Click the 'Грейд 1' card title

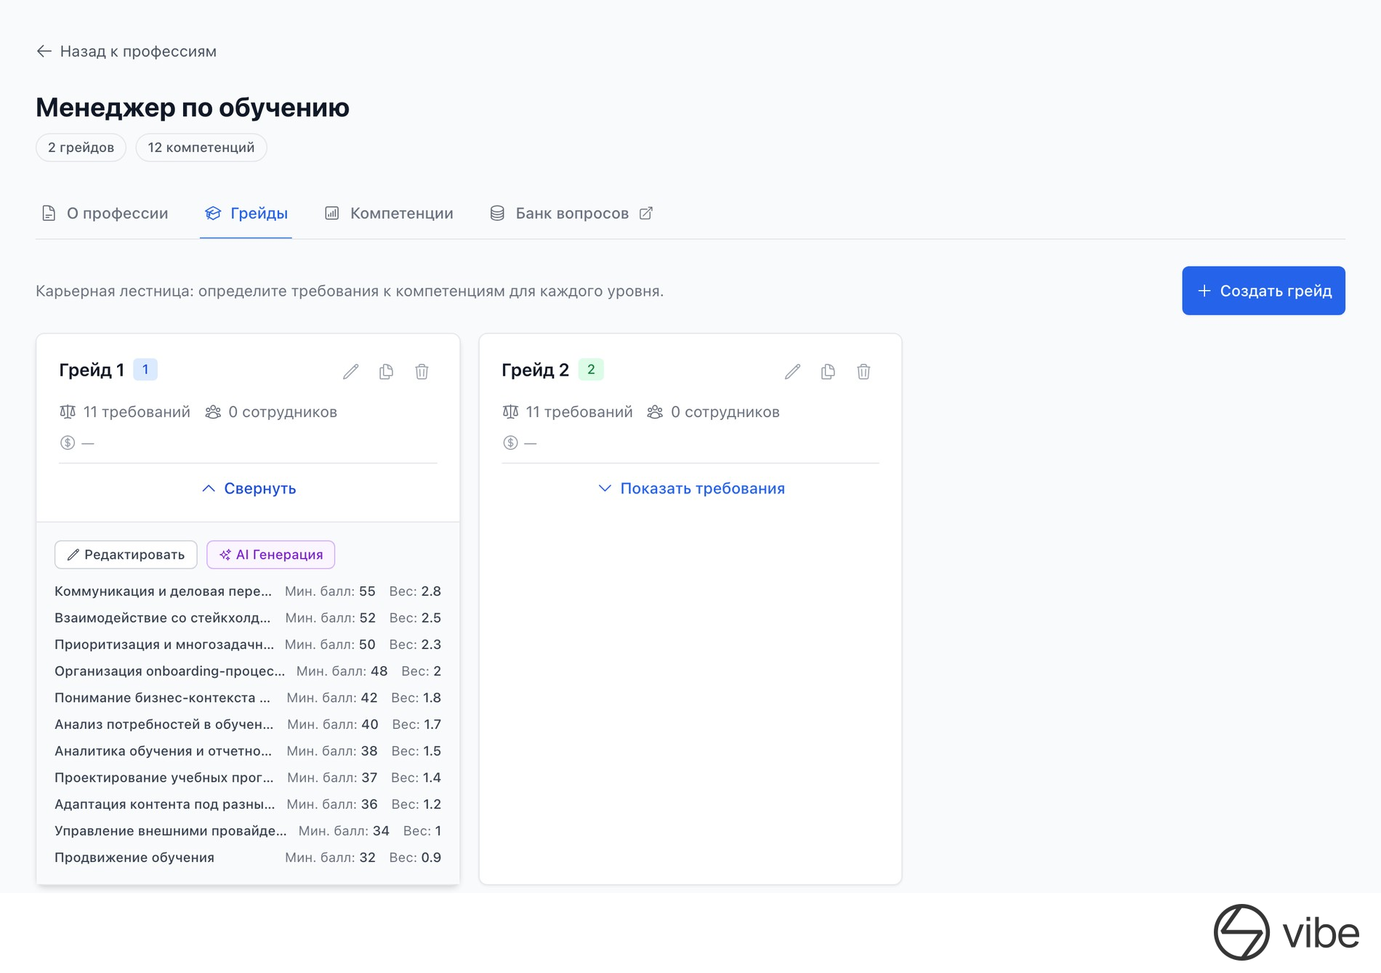[x=92, y=370]
